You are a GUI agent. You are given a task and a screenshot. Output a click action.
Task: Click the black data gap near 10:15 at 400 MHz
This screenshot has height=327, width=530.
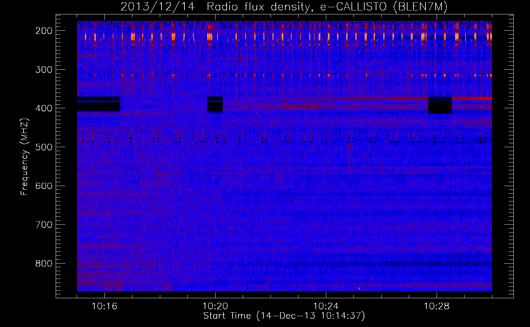(99, 104)
